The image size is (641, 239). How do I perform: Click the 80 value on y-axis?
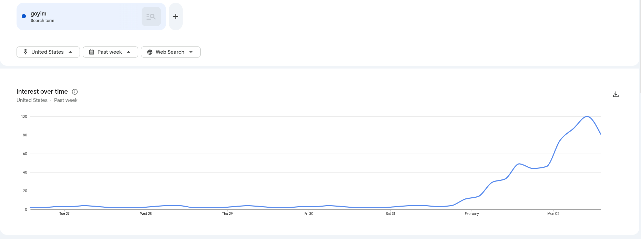tap(25, 135)
